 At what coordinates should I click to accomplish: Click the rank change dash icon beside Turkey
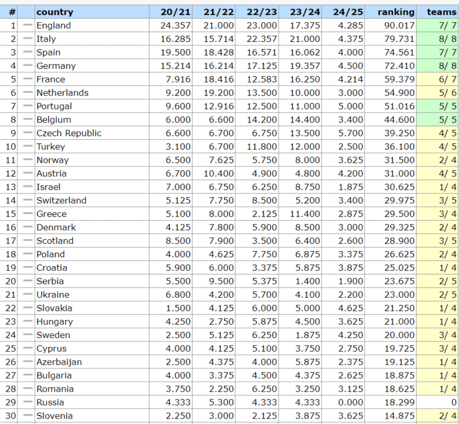[x=27, y=147]
